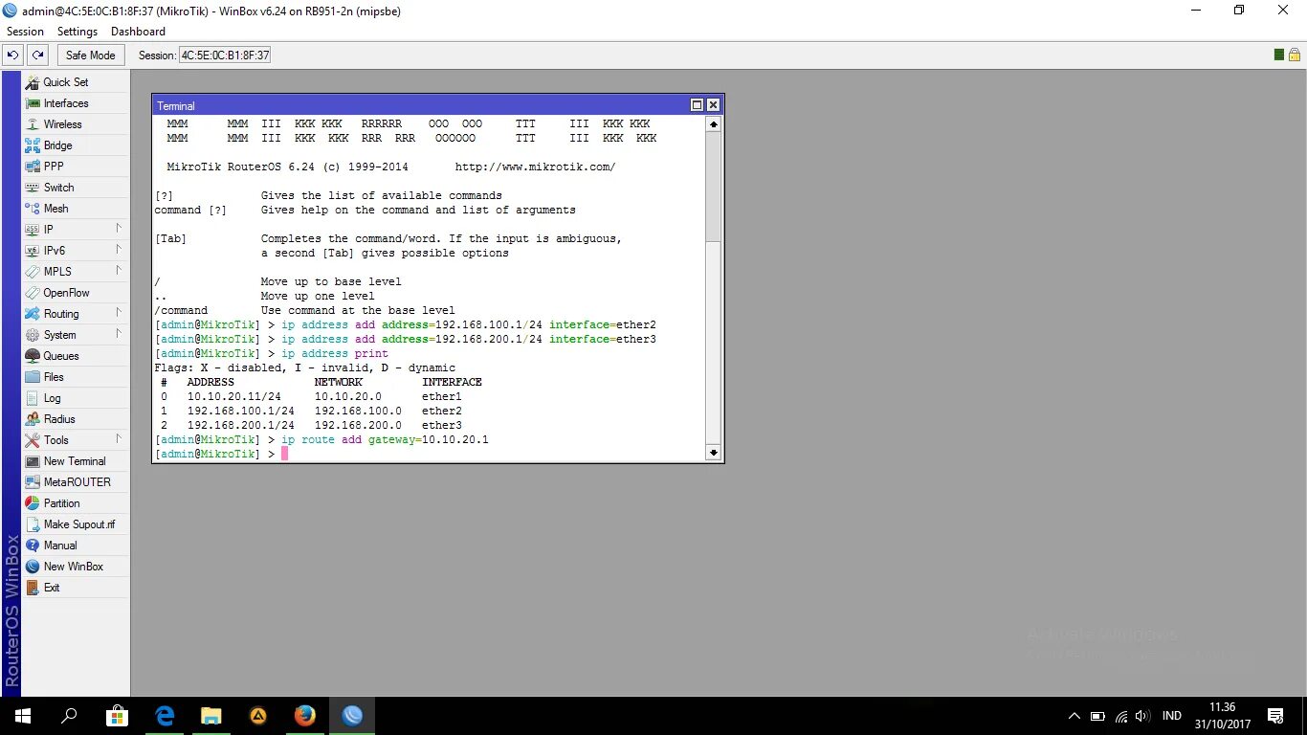1307x735 pixels.
Task: Open the Dashboard menu
Action: 138,31
